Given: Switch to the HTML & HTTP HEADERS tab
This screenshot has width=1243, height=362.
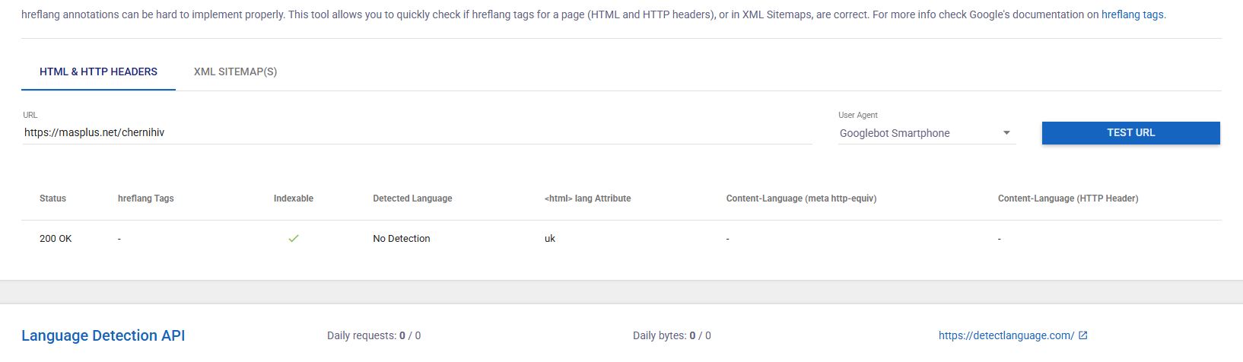Looking at the screenshot, I should coord(99,71).
